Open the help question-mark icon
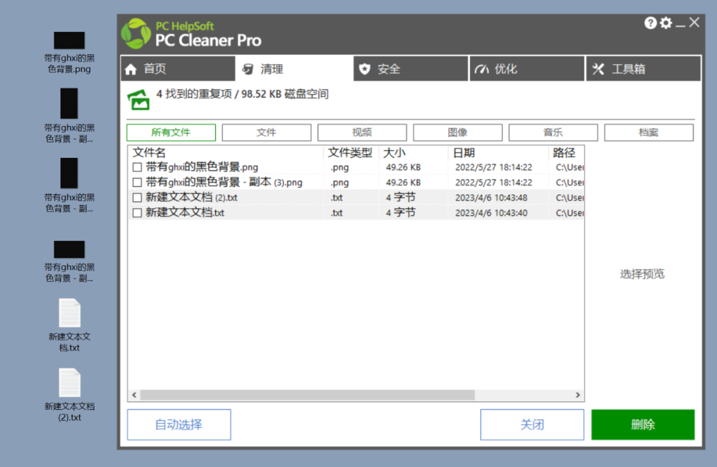Image resolution: width=717 pixels, height=467 pixels. (650, 23)
